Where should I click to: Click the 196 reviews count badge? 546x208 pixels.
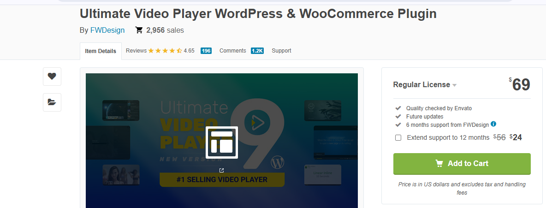point(206,51)
